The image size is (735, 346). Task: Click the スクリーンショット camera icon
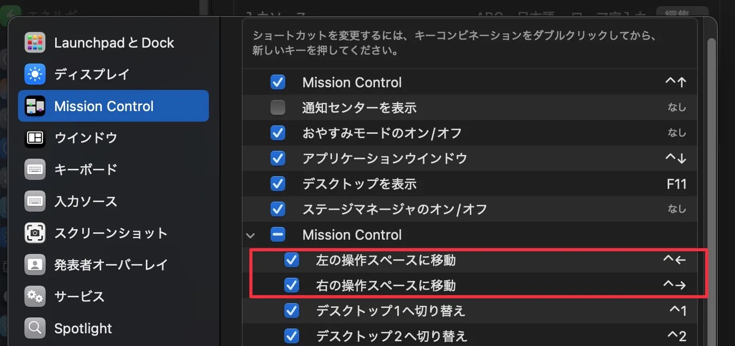click(x=35, y=233)
